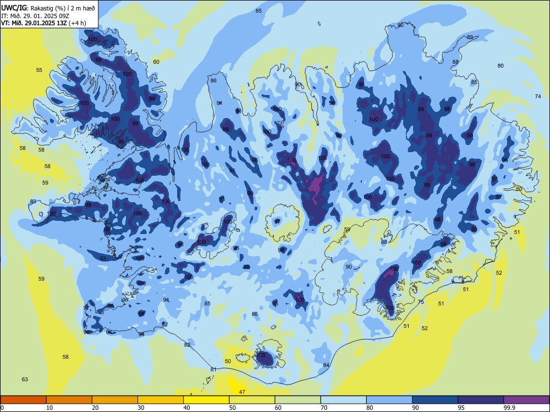
Task: Click the humidity value '75' on the southeast coast
Action: tap(421, 302)
